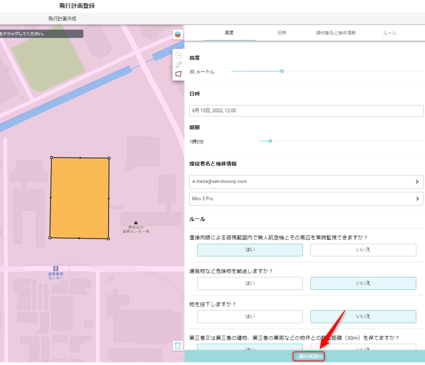Select the circle flight area tool

pyautogui.click(x=178, y=55)
